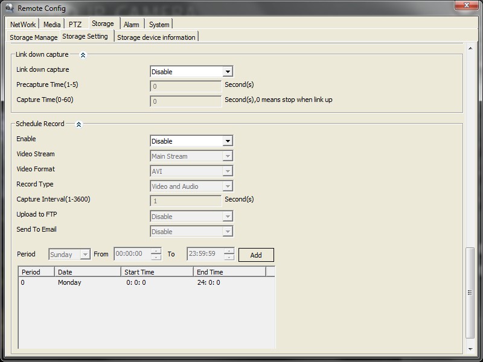Switch to the NetWork tab
This screenshot has height=362, width=483.
tap(23, 24)
